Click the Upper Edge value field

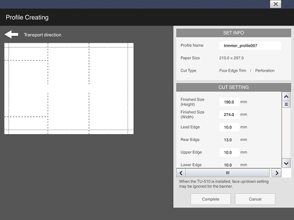(229, 152)
